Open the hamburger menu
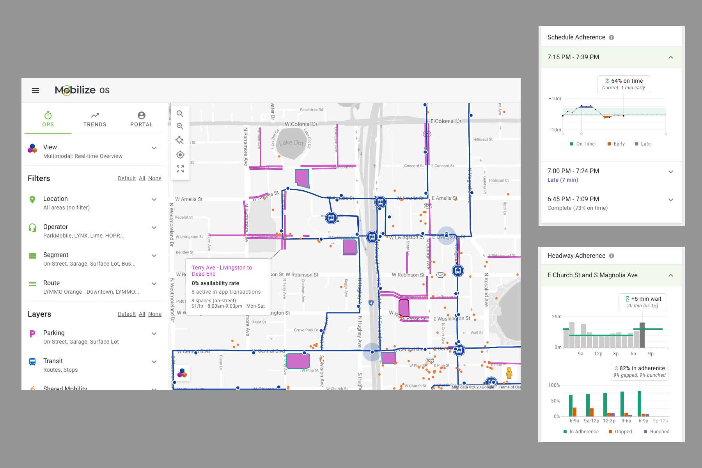The height and width of the screenshot is (468, 702). tap(35, 90)
